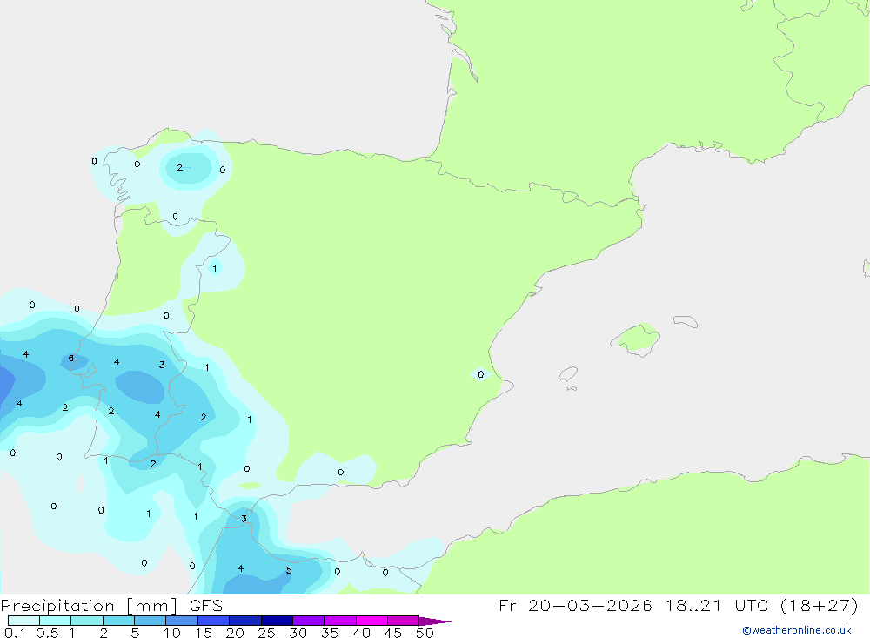Screen dimensions: 870x638
Task: Click the '45' legend scale label
Action: pyautogui.click(x=393, y=633)
